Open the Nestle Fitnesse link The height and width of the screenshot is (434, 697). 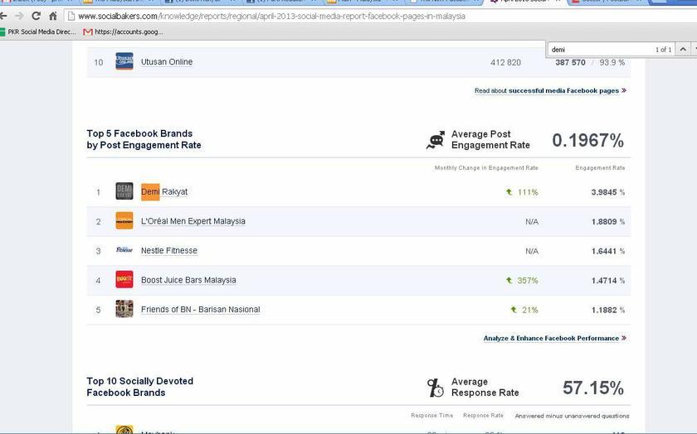click(169, 250)
